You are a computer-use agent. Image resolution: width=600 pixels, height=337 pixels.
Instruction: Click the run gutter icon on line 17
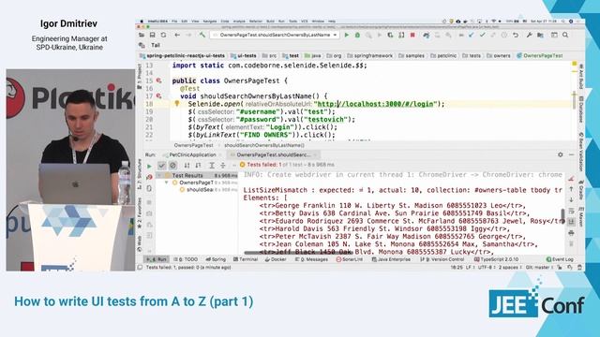click(x=158, y=96)
